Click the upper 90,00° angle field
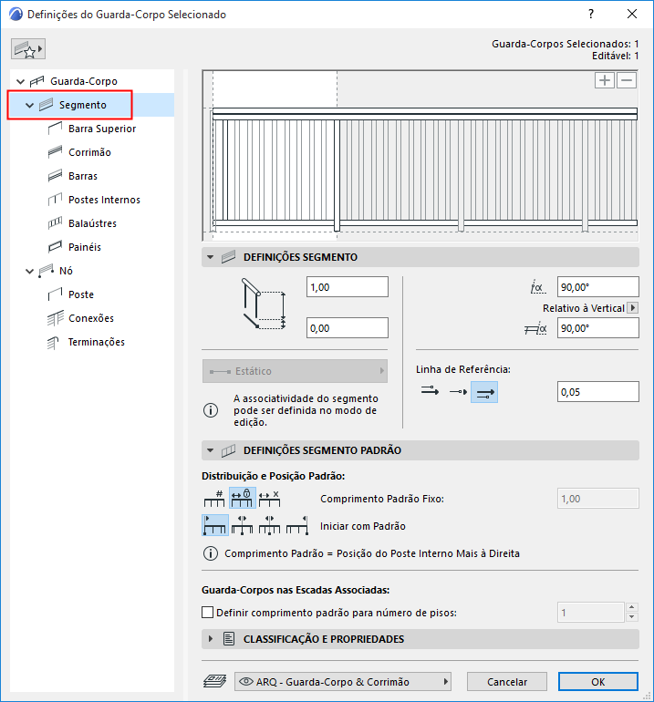 598,287
